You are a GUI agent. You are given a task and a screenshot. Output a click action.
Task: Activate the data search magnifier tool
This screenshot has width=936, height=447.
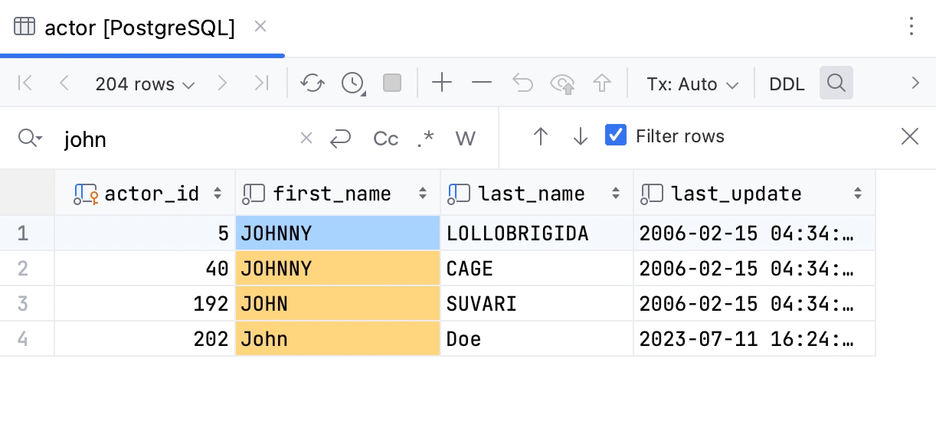point(836,83)
